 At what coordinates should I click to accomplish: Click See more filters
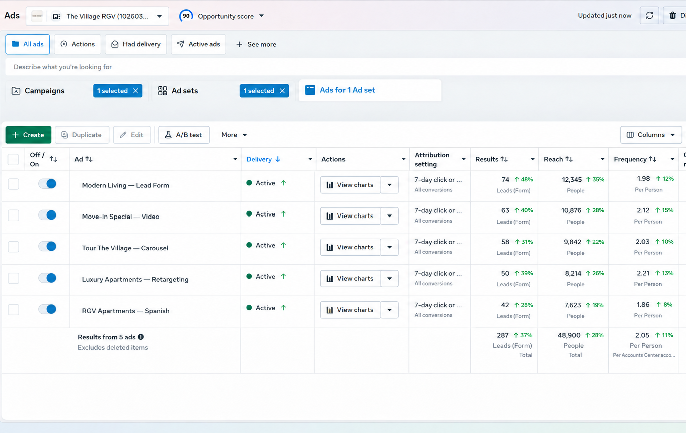256,44
